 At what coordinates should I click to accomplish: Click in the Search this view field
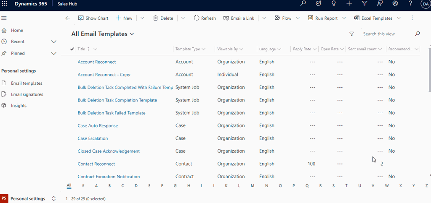(x=385, y=34)
